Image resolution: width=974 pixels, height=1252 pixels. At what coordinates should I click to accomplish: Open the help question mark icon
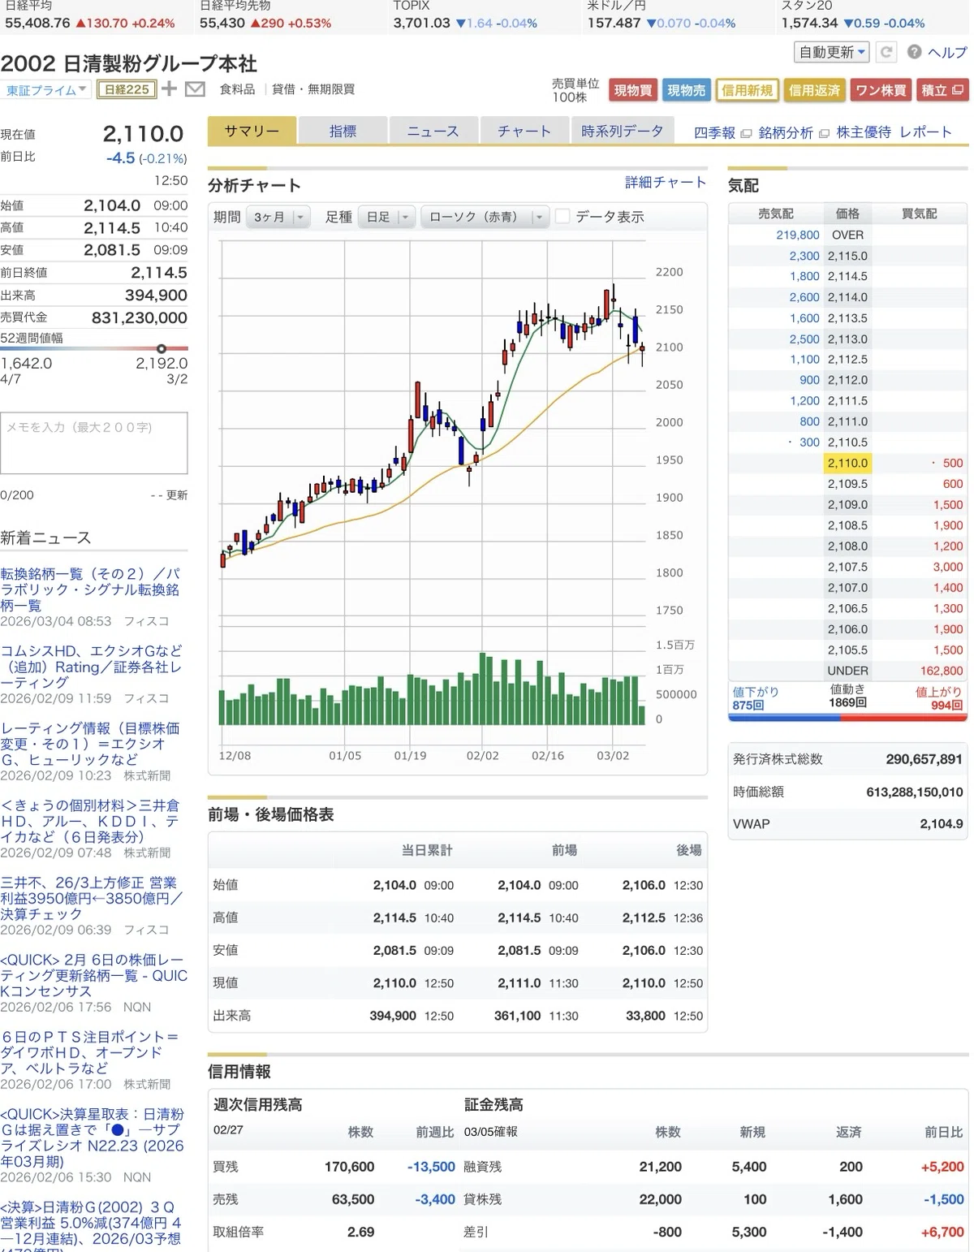(914, 52)
